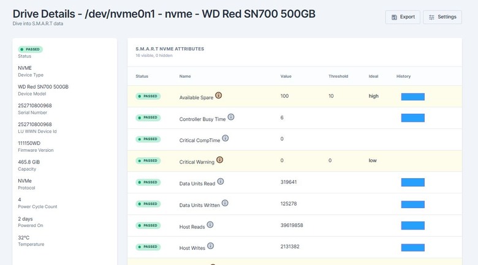
Task: Open the Settings button
Action: point(442,17)
